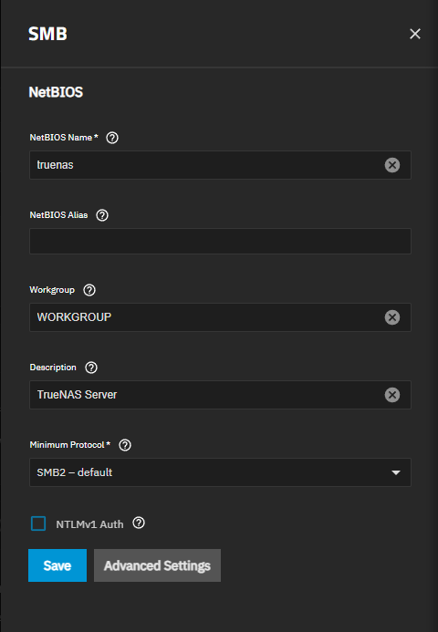The image size is (438, 632).
Task: Show Minimum Protocol help tooltip
Action: click(125, 445)
